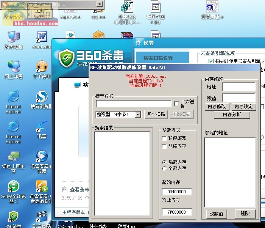
Task: Open 360安全浏览器 3 desktop icon
Action: 14,192
